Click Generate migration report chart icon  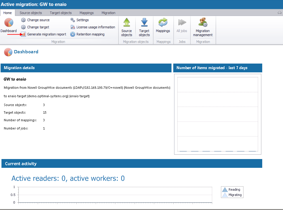pos(23,34)
